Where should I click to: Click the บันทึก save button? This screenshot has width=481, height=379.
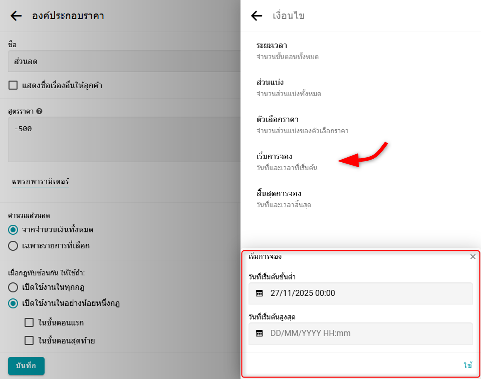pos(26,366)
